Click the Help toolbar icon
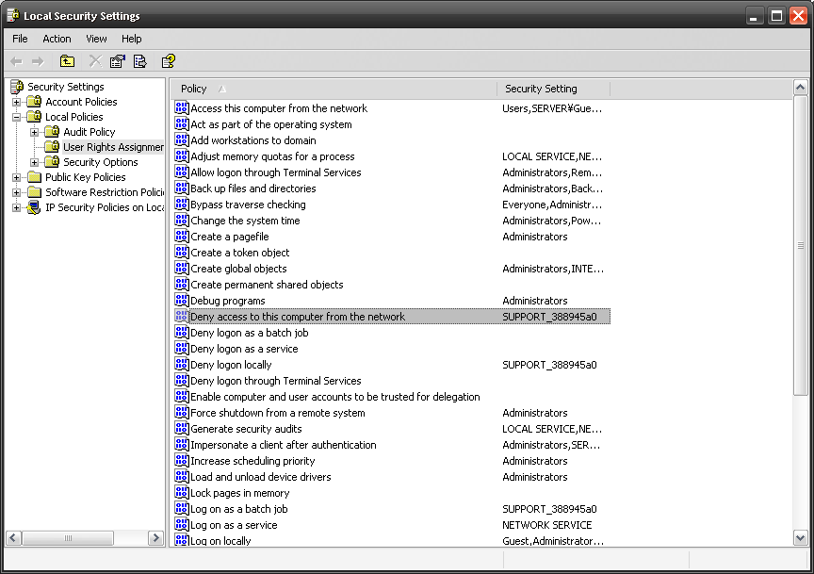 (x=169, y=61)
